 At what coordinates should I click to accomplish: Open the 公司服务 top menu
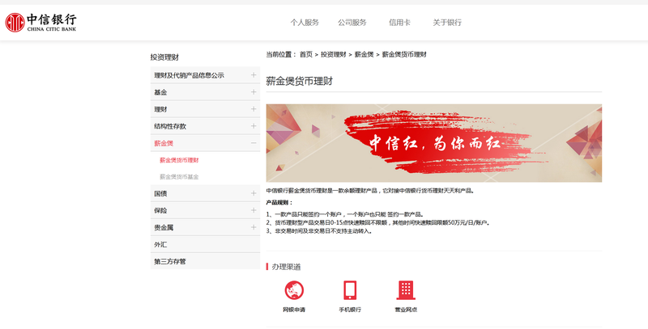[352, 23]
